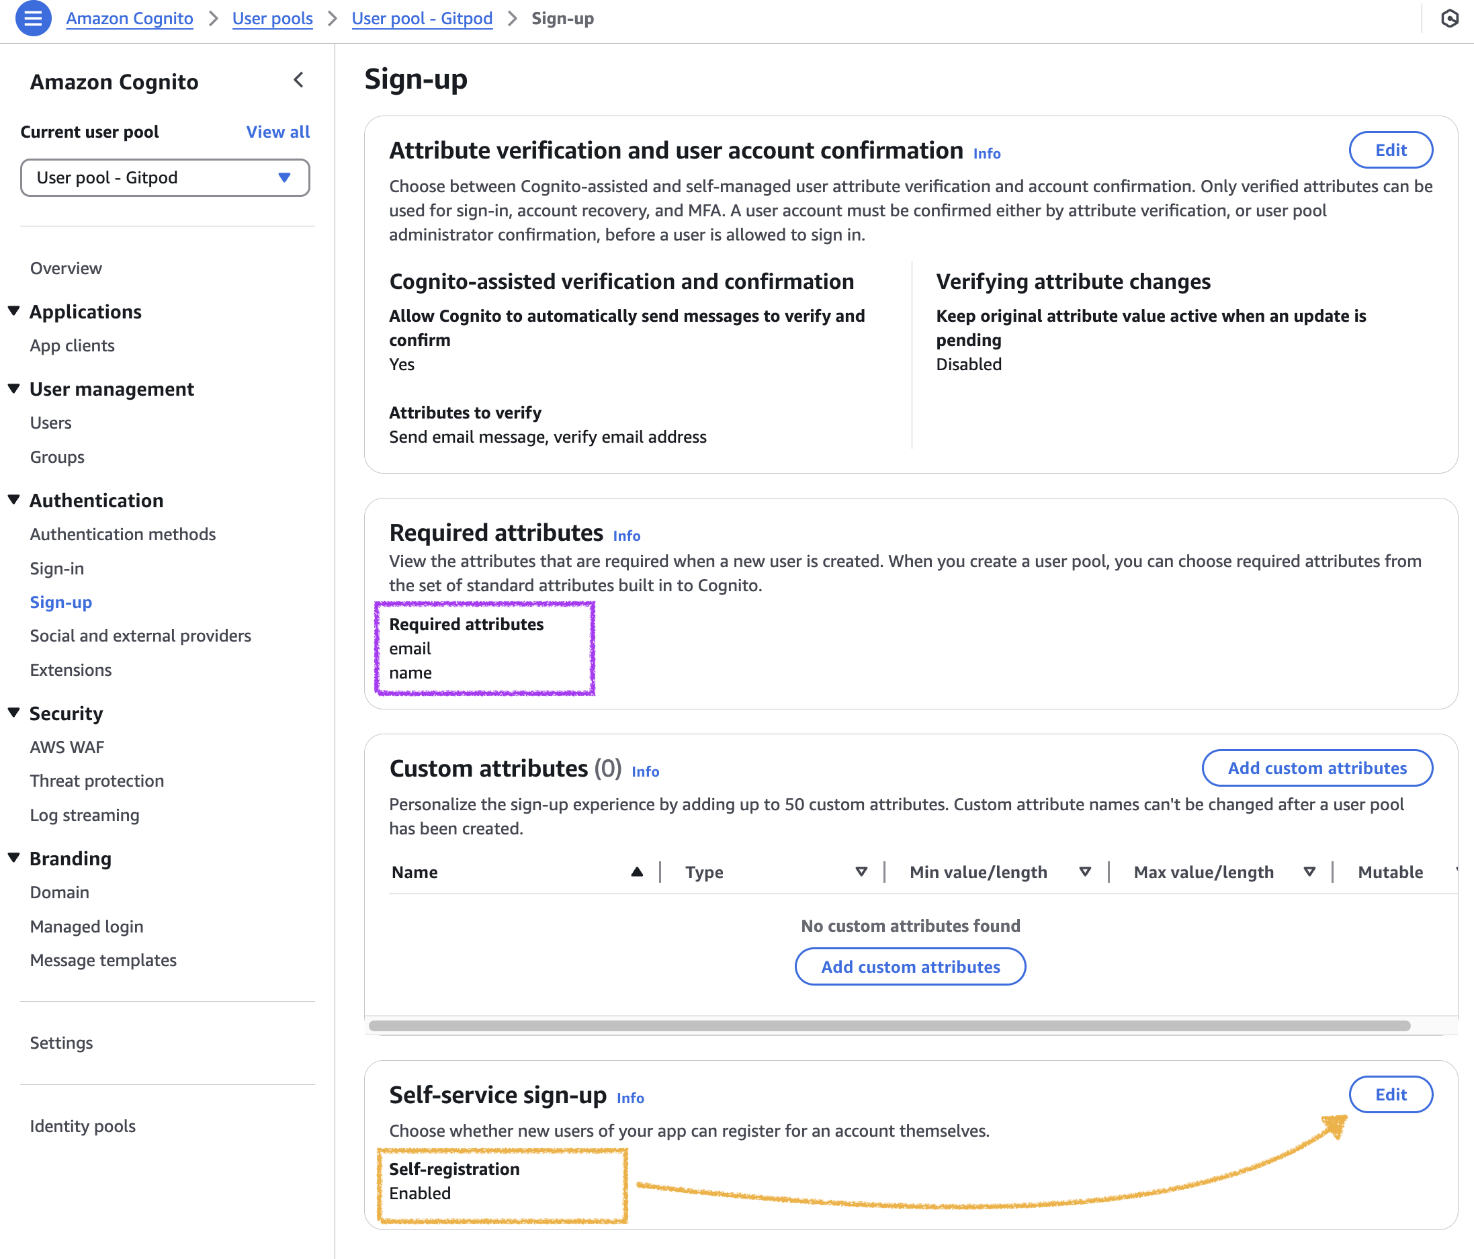Image resolution: width=1474 pixels, height=1259 pixels.
Task: Open the hamburger navigation menu icon
Action: coord(33,17)
